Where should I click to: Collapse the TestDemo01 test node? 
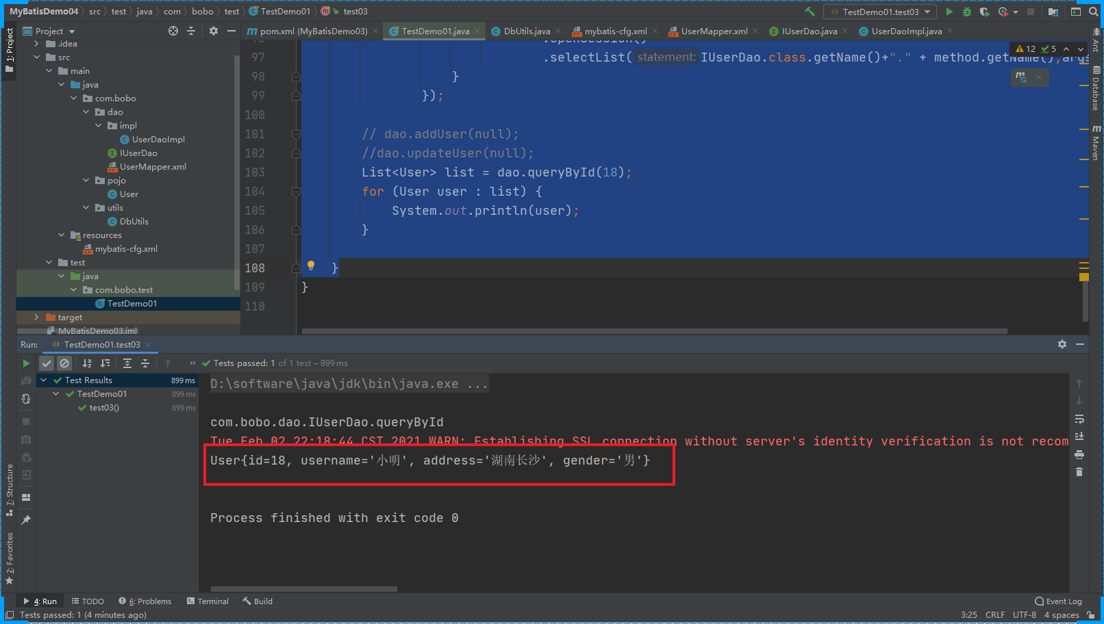click(56, 394)
